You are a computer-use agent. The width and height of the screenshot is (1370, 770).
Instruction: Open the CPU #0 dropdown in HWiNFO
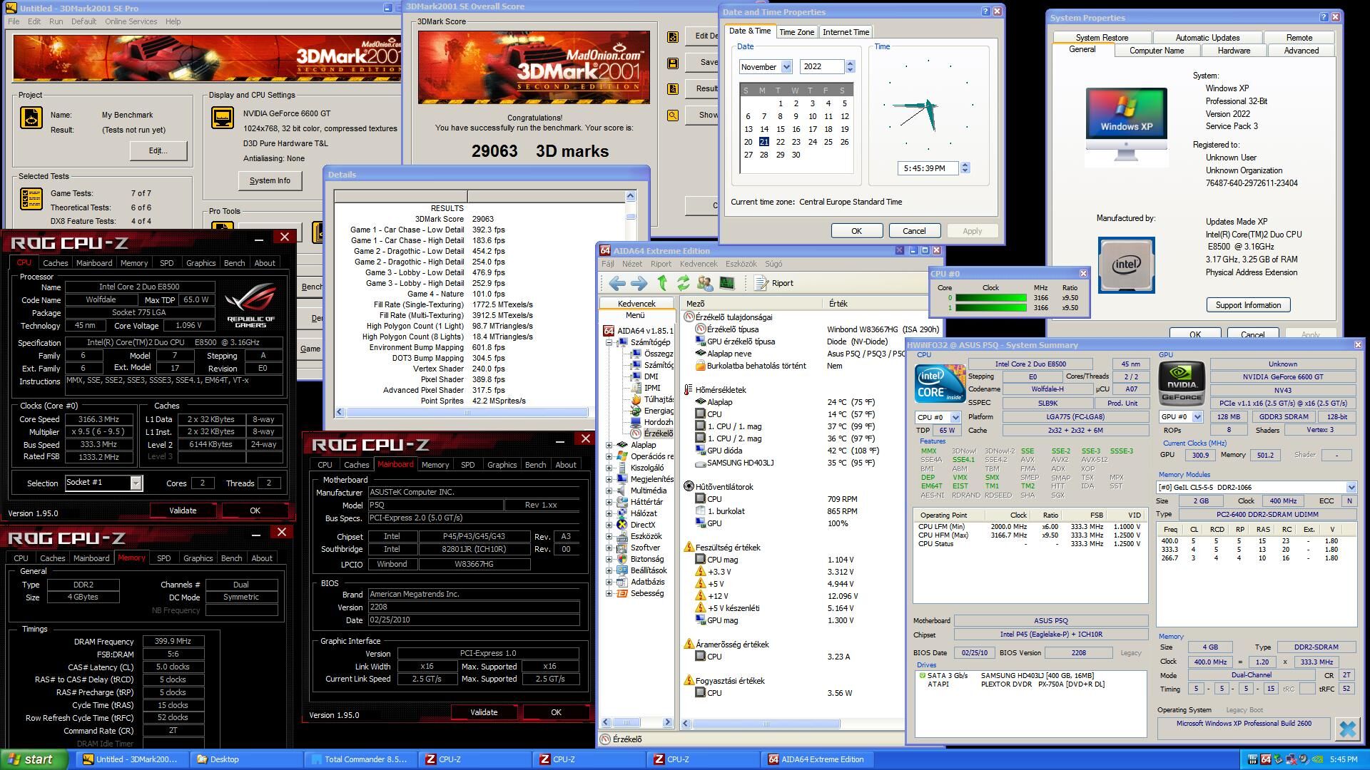[x=955, y=417]
